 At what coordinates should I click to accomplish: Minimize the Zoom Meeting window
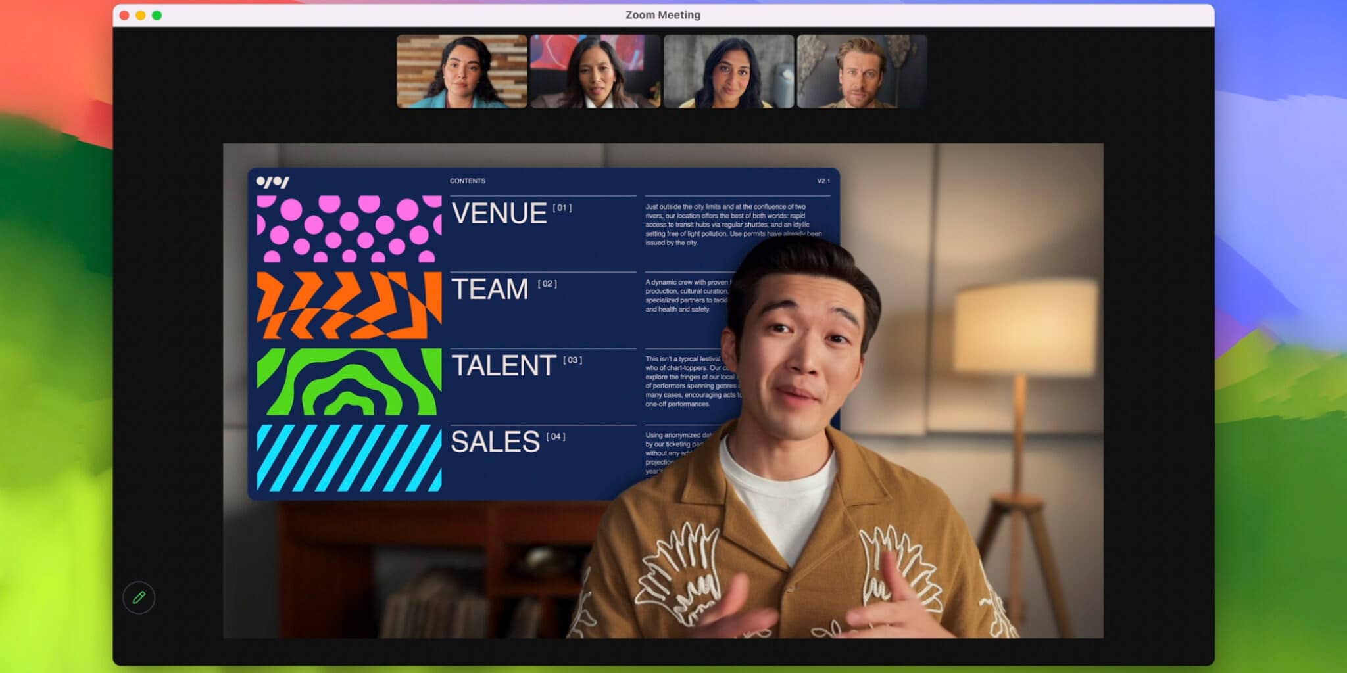click(141, 15)
